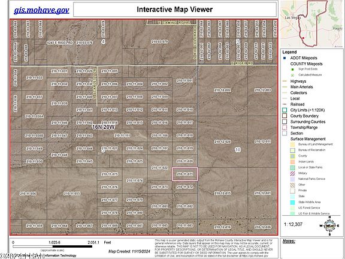Select parcel 210-11-077
The width and height of the screenshot is (345, 259).
click(110, 200)
